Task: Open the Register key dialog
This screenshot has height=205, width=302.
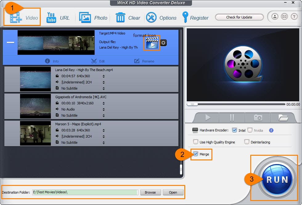Action: tap(195, 18)
